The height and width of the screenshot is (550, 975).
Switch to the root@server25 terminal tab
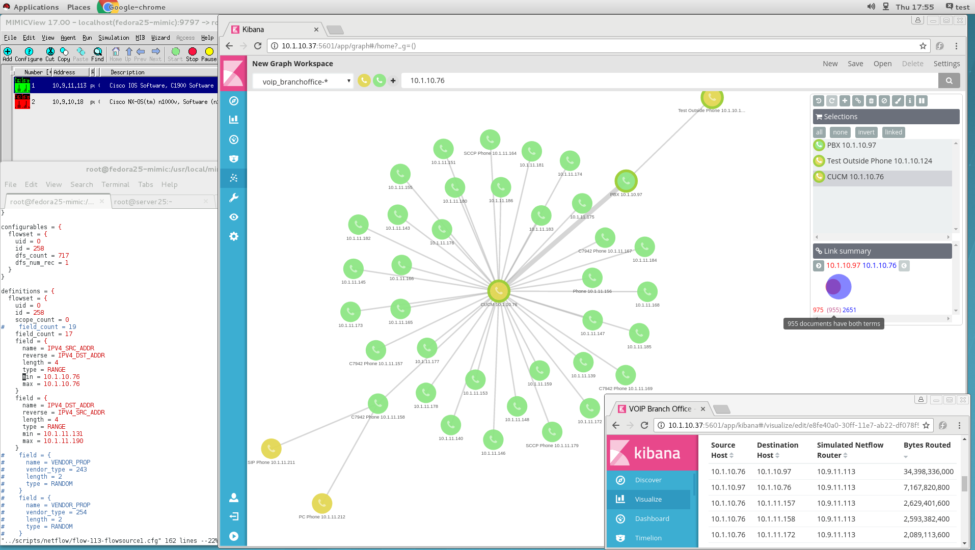pyautogui.click(x=143, y=202)
